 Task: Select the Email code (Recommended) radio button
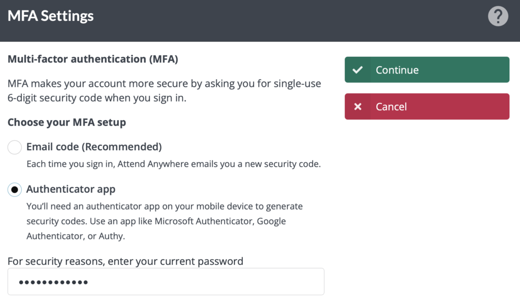click(x=14, y=147)
